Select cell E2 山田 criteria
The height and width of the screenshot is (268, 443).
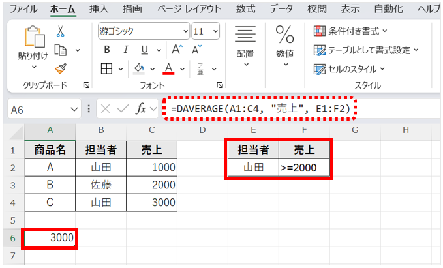(253, 168)
